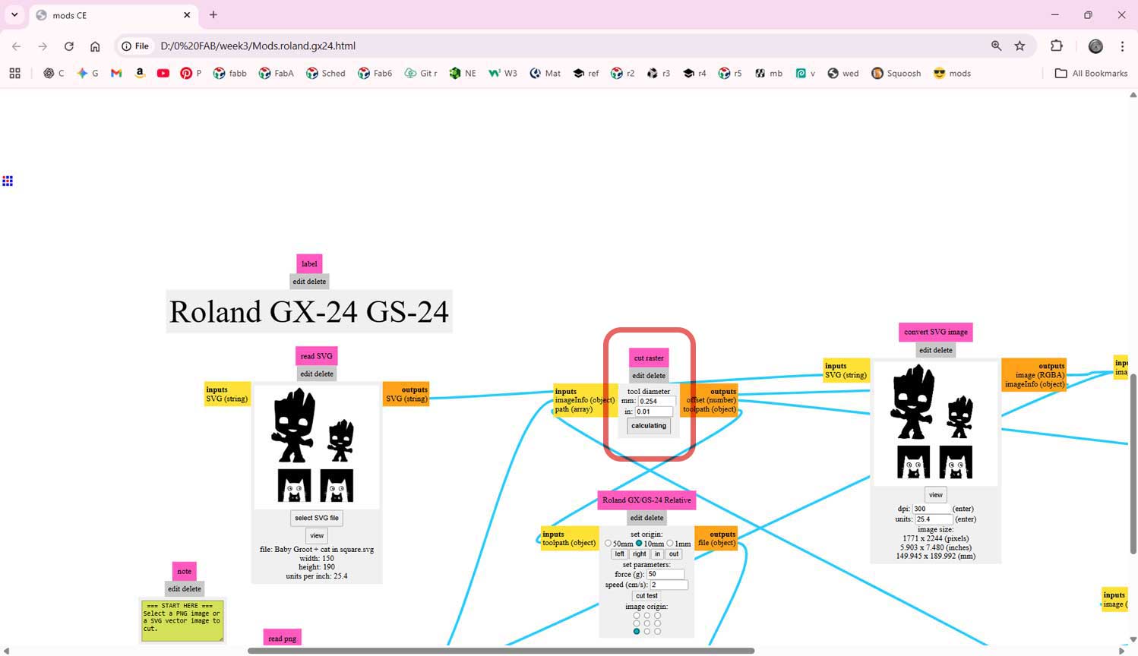Open the 'Fab6' bookmark
This screenshot has height=656, width=1138.
[x=375, y=74]
